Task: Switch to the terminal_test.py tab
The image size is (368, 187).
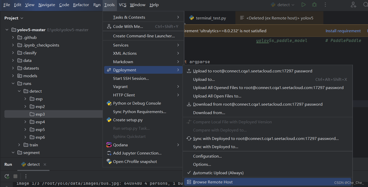Action: click(x=208, y=18)
